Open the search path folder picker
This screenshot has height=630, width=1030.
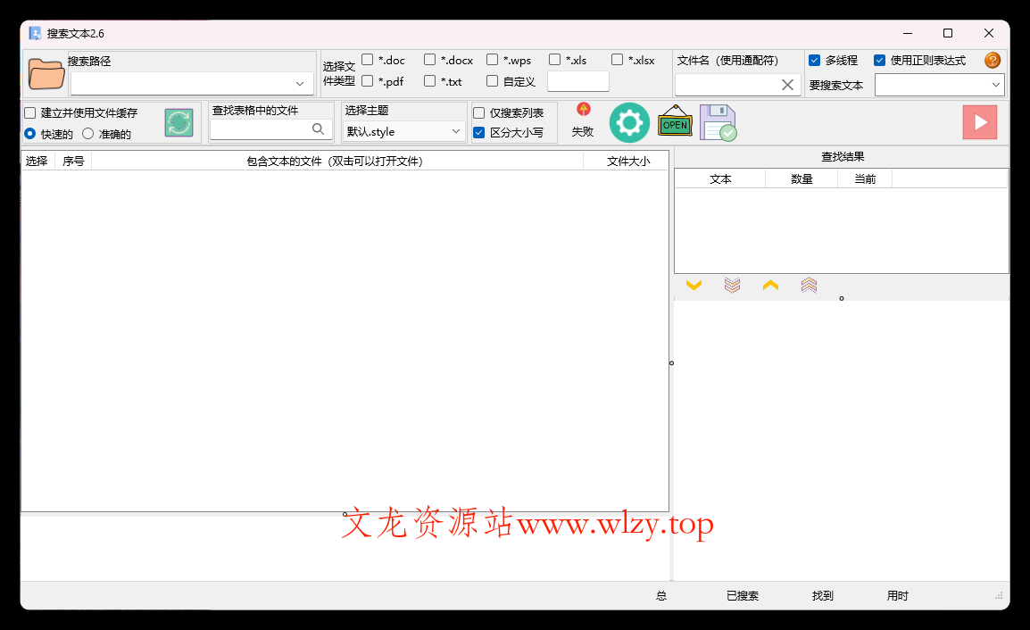(x=45, y=72)
